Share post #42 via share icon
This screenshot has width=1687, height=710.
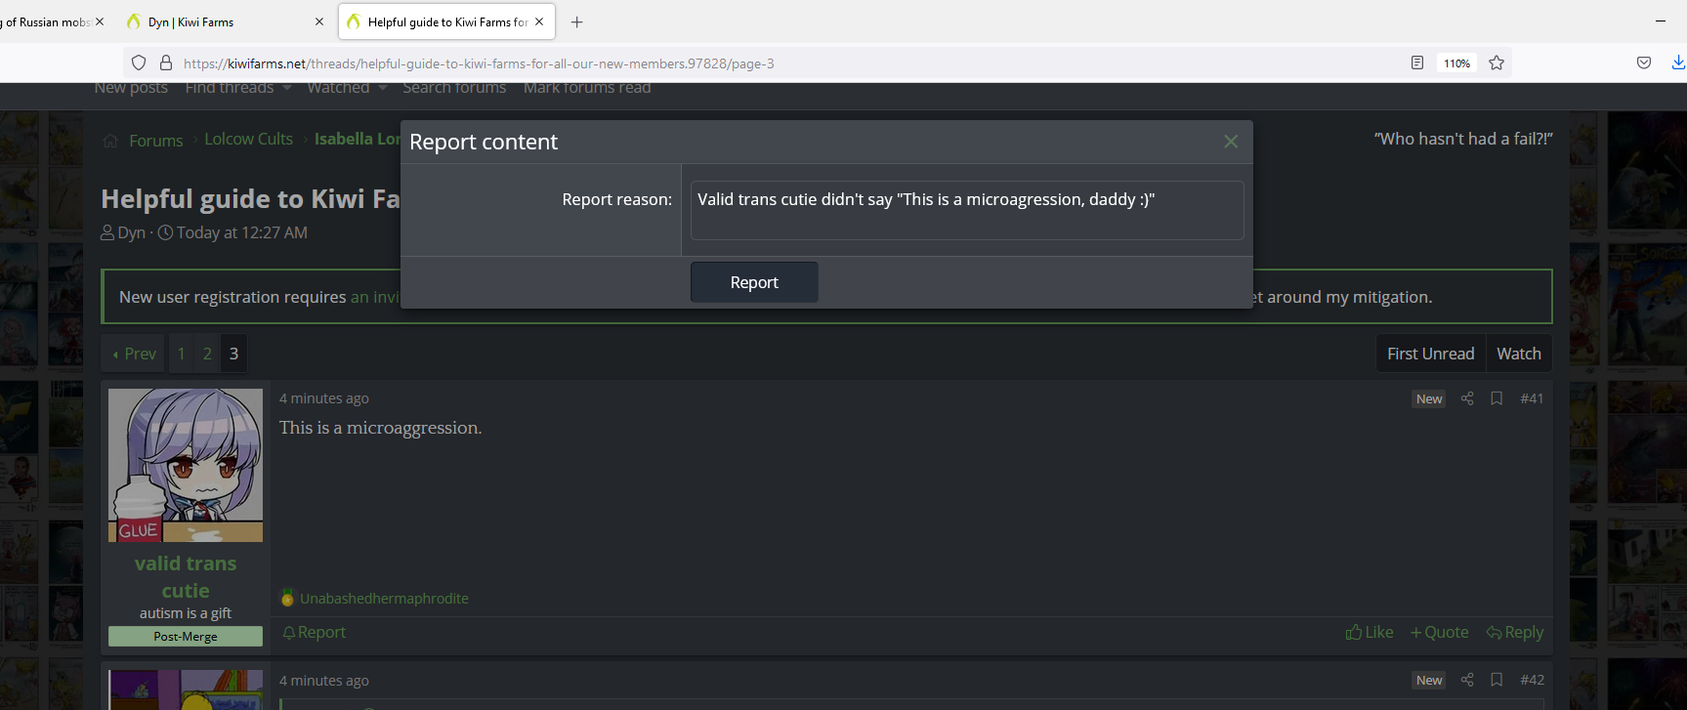[1467, 680]
